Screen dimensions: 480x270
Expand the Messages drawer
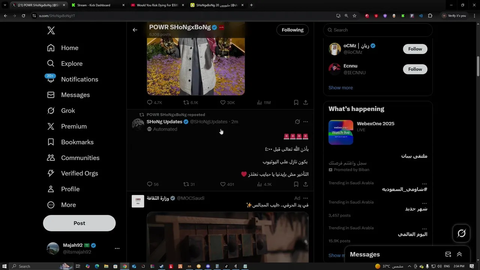459,254
